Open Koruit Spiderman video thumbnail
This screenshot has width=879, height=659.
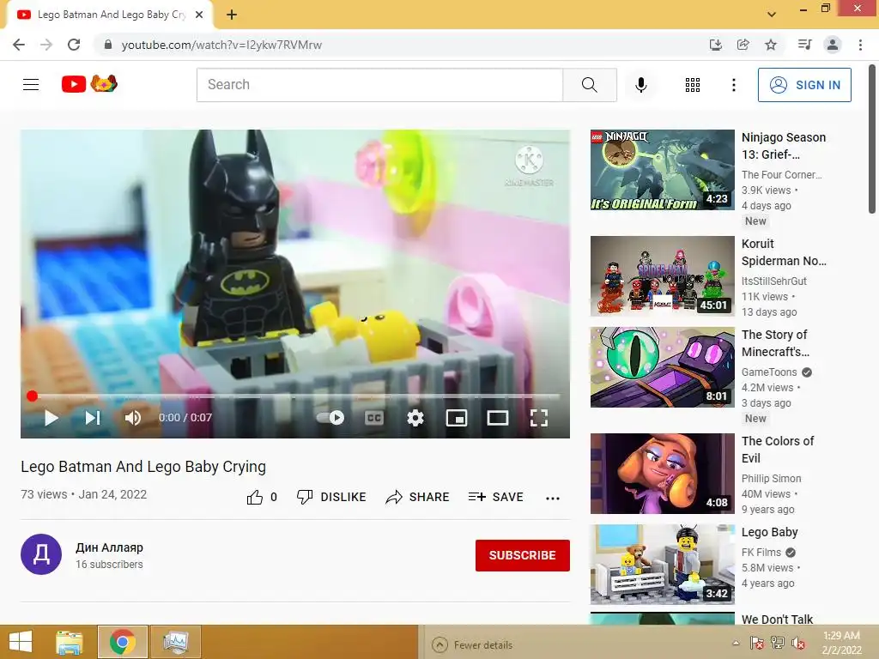tap(662, 275)
